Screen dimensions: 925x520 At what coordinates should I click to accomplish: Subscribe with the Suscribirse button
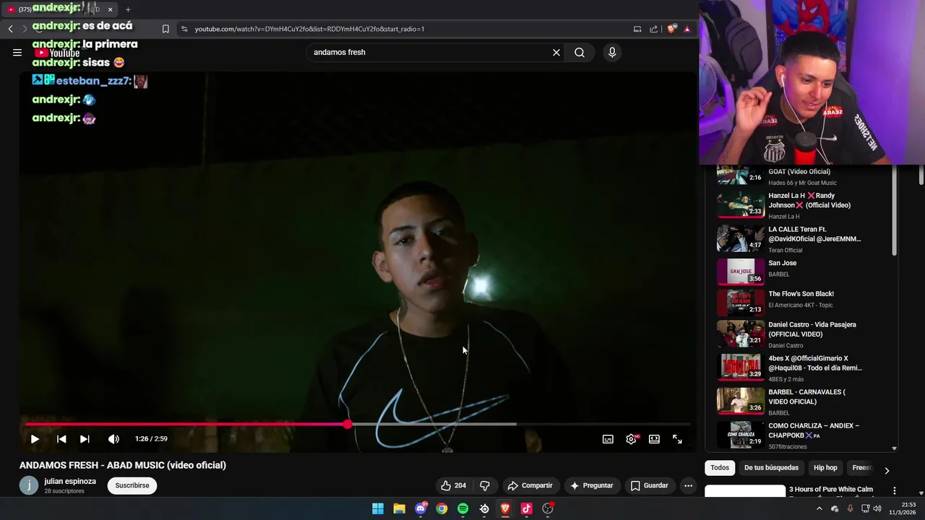coord(132,485)
